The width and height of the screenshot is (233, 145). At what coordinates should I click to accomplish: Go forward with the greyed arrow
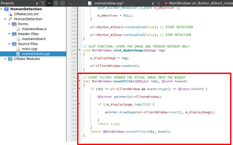point(77,3)
